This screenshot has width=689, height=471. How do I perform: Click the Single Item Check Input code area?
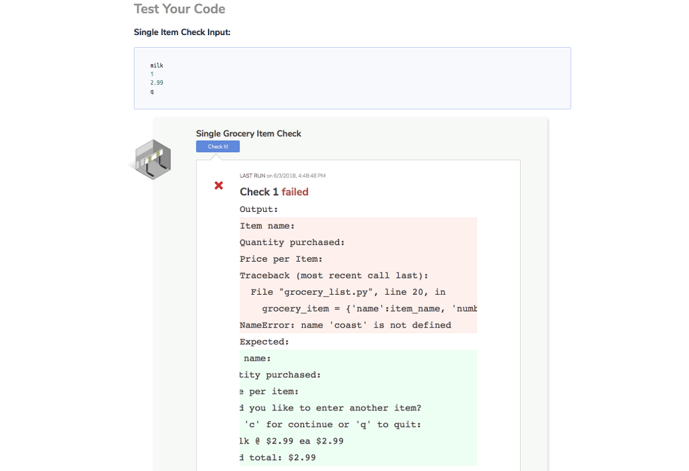(352, 77)
